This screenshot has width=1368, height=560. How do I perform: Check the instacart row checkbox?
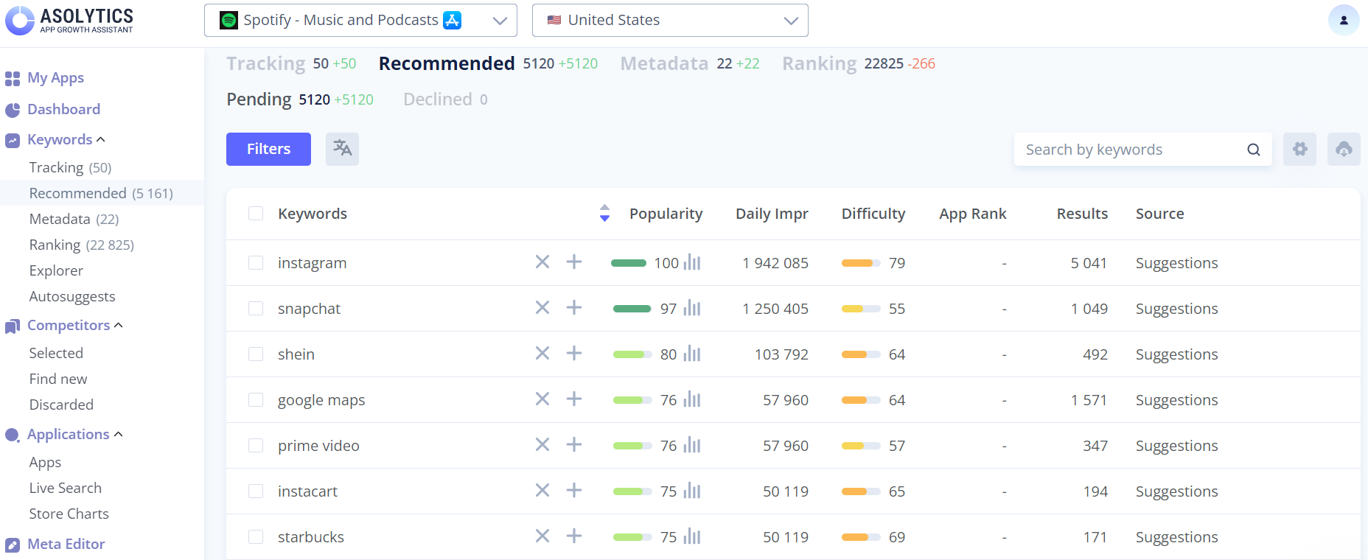pyautogui.click(x=256, y=491)
